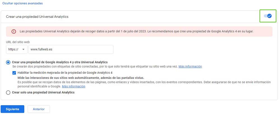Click the blue Siguiente button

click(13, 109)
